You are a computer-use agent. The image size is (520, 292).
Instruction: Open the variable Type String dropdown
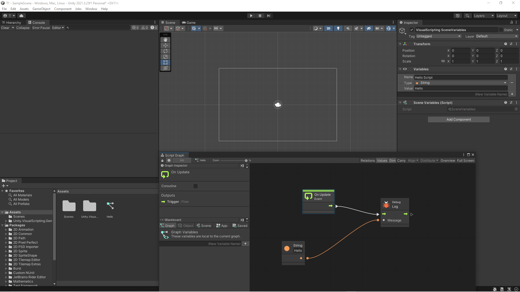(461, 83)
